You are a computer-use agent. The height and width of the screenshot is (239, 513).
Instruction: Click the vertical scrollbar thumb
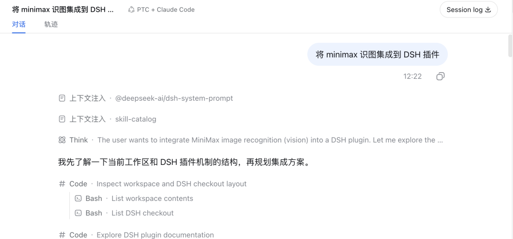[x=510, y=46]
